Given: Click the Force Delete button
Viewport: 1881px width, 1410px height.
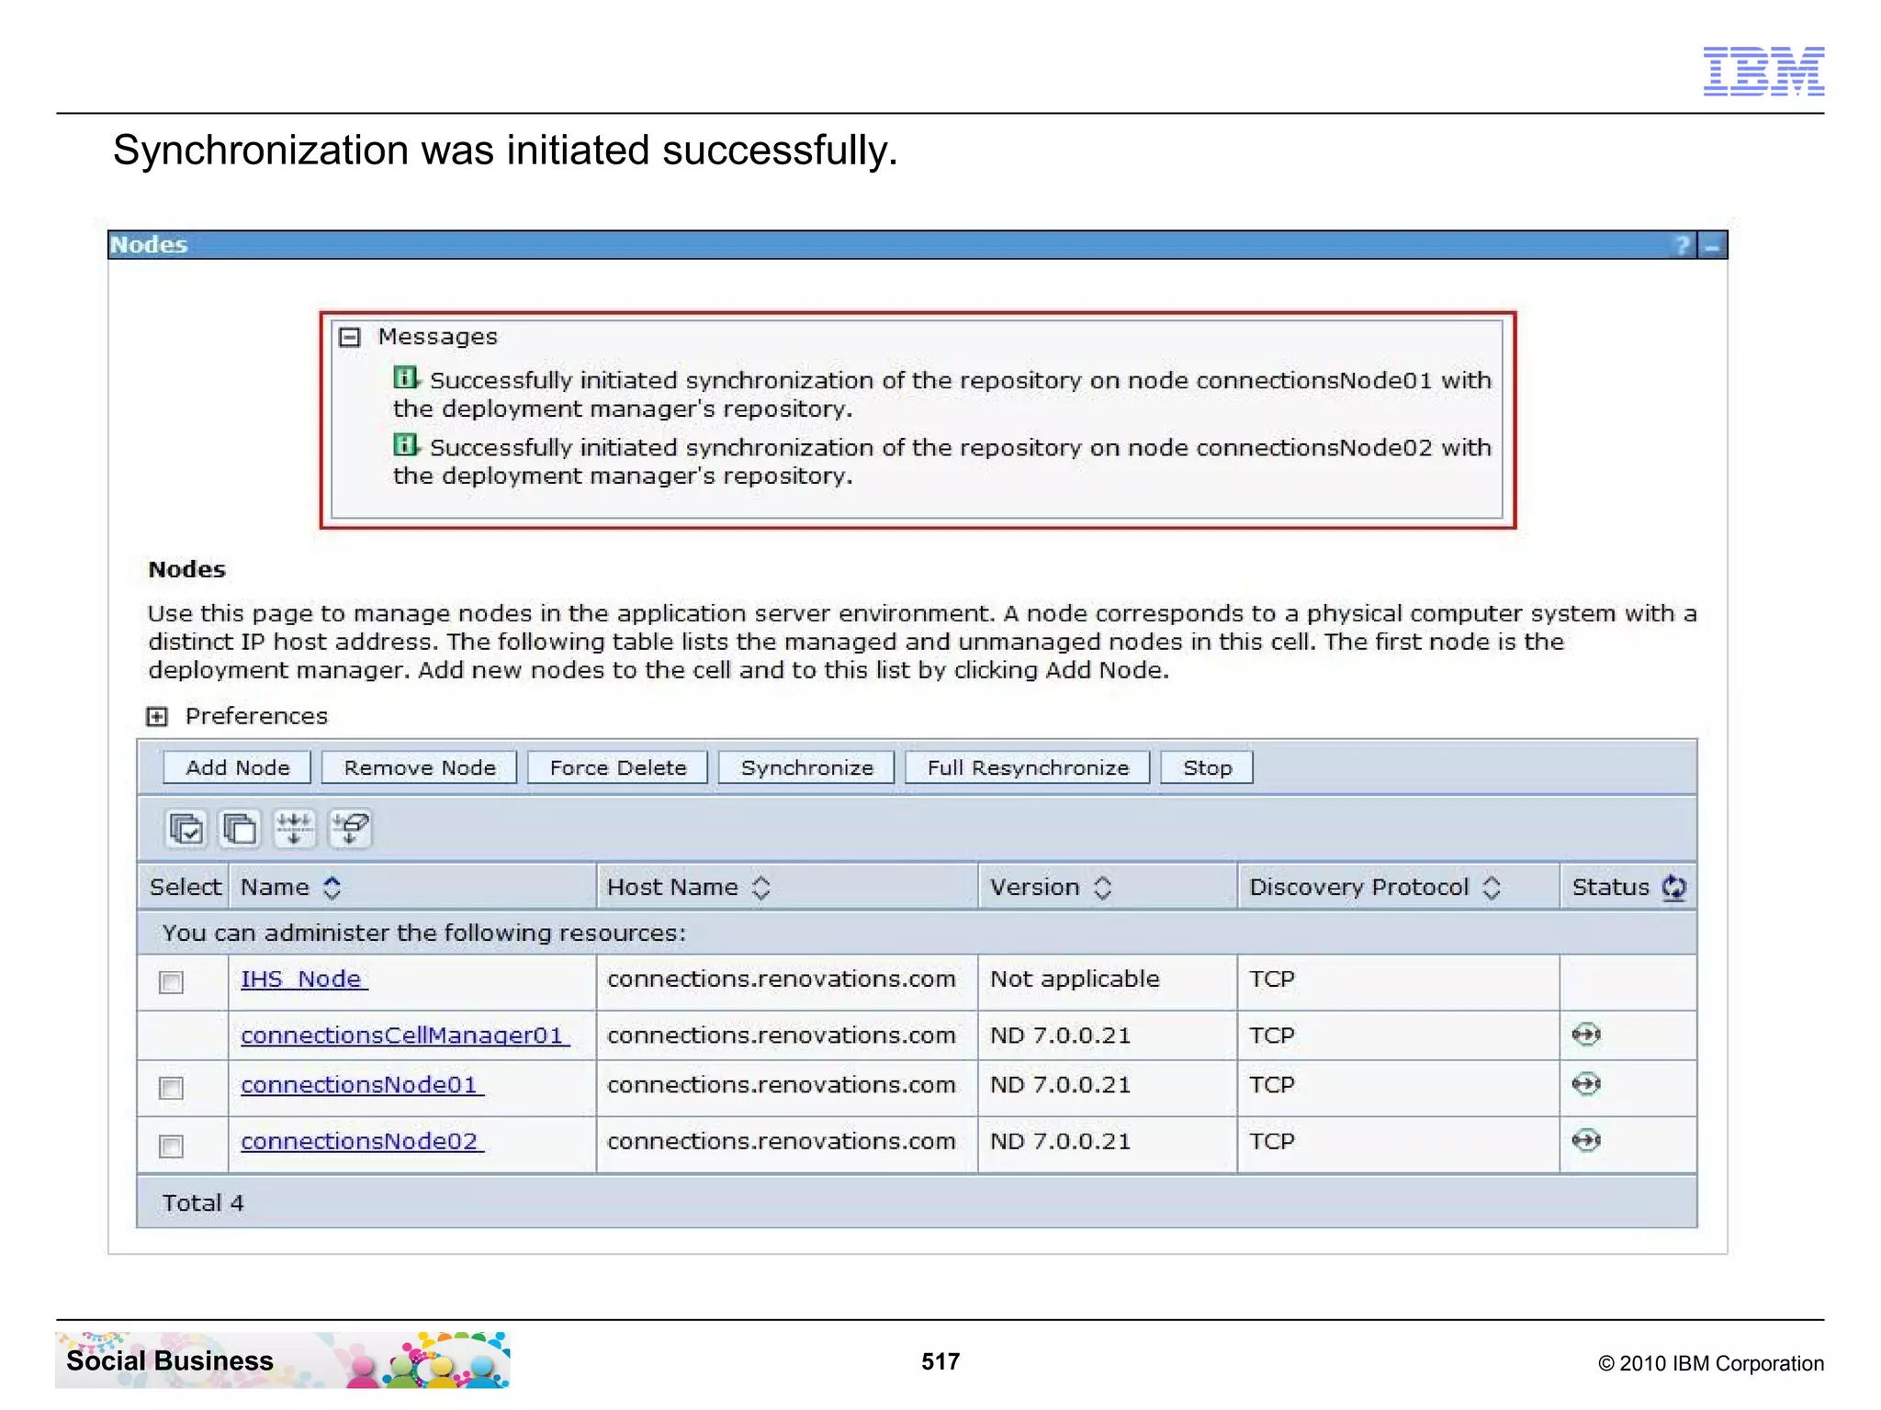Looking at the screenshot, I should point(618,767).
